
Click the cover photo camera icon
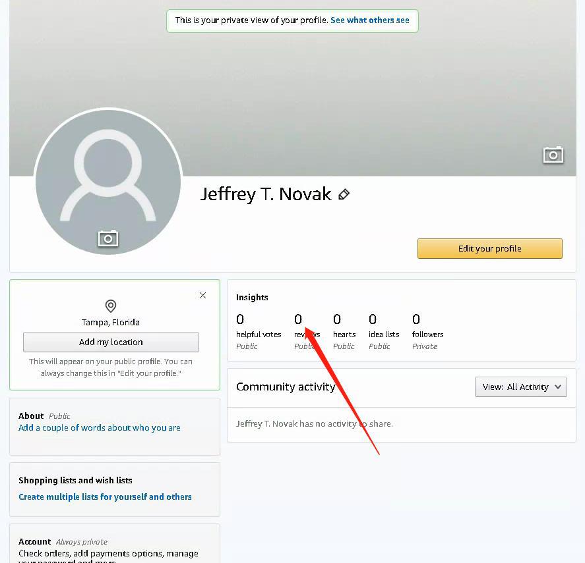pyautogui.click(x=553, y=155)
